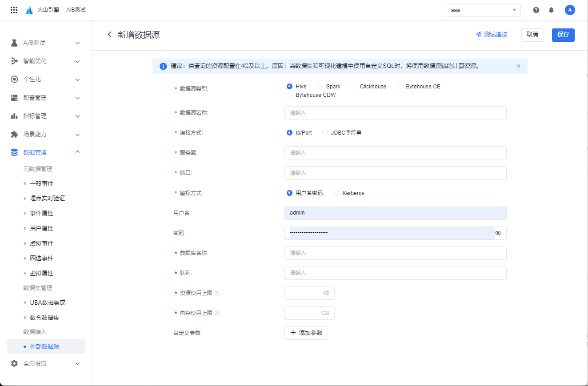The width and height of the screenshot is (588, 386).
Task: Expand the 全局设置 sidebar menu
Action: 78,363
